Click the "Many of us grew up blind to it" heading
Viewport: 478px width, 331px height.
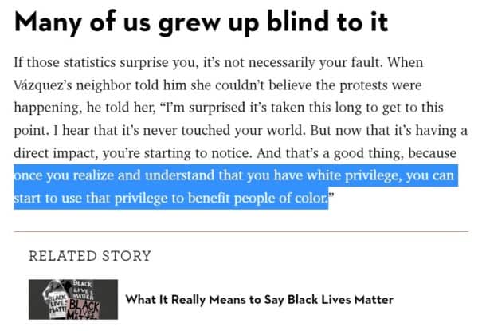pos(201,23)
